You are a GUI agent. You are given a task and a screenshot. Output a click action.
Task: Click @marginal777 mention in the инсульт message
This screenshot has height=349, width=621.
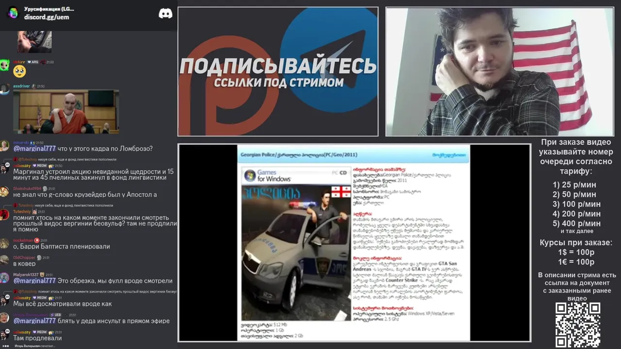pyautogui.click(x=34, y=321)
